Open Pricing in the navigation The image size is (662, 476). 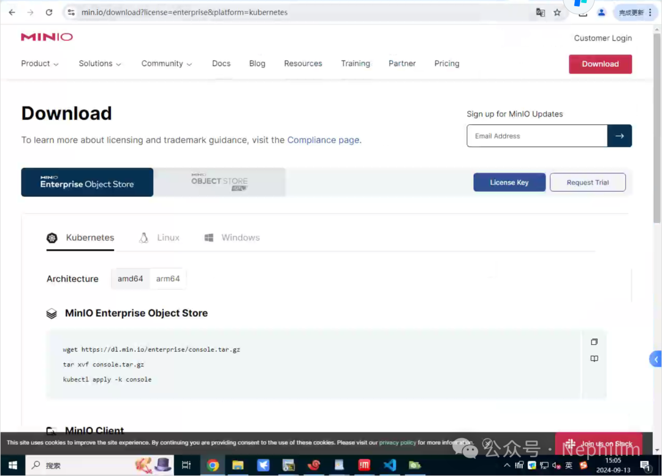click(x=447, y=64)
